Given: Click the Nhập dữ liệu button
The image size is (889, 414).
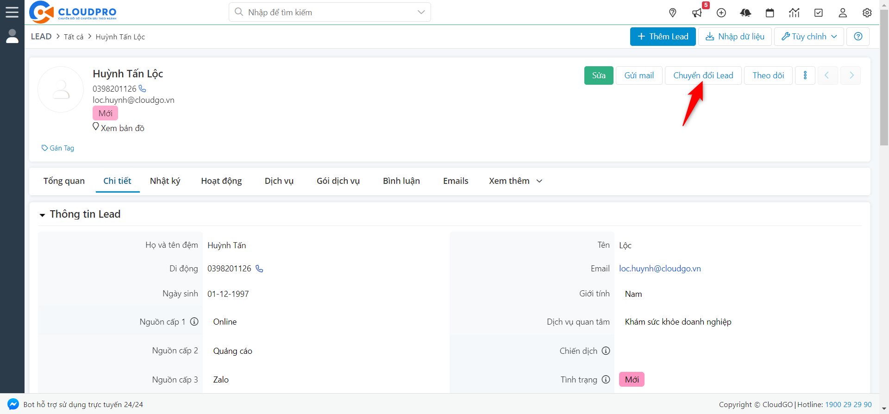Looking at the screenshot, I should coord(735,37).
